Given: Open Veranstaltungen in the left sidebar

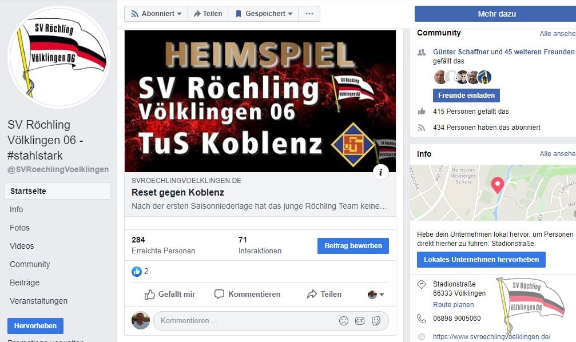Looking at the screenshot, I should click(38, 301).
